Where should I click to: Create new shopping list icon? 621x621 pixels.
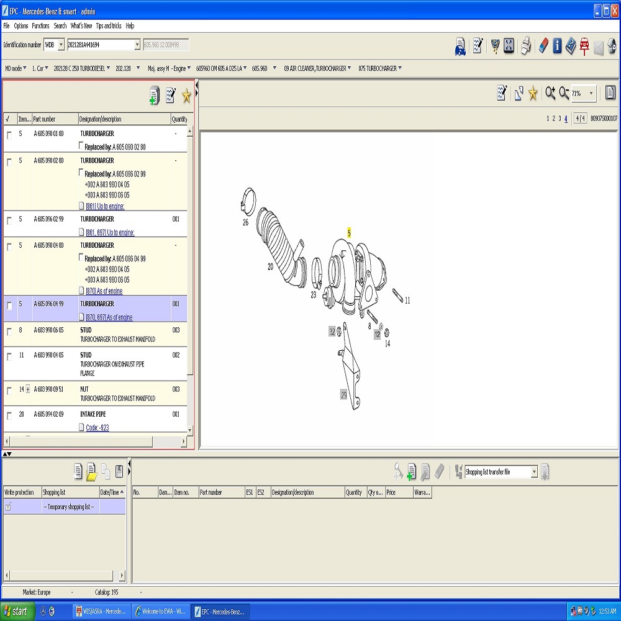pyautogui.click(x=78, y=472)
